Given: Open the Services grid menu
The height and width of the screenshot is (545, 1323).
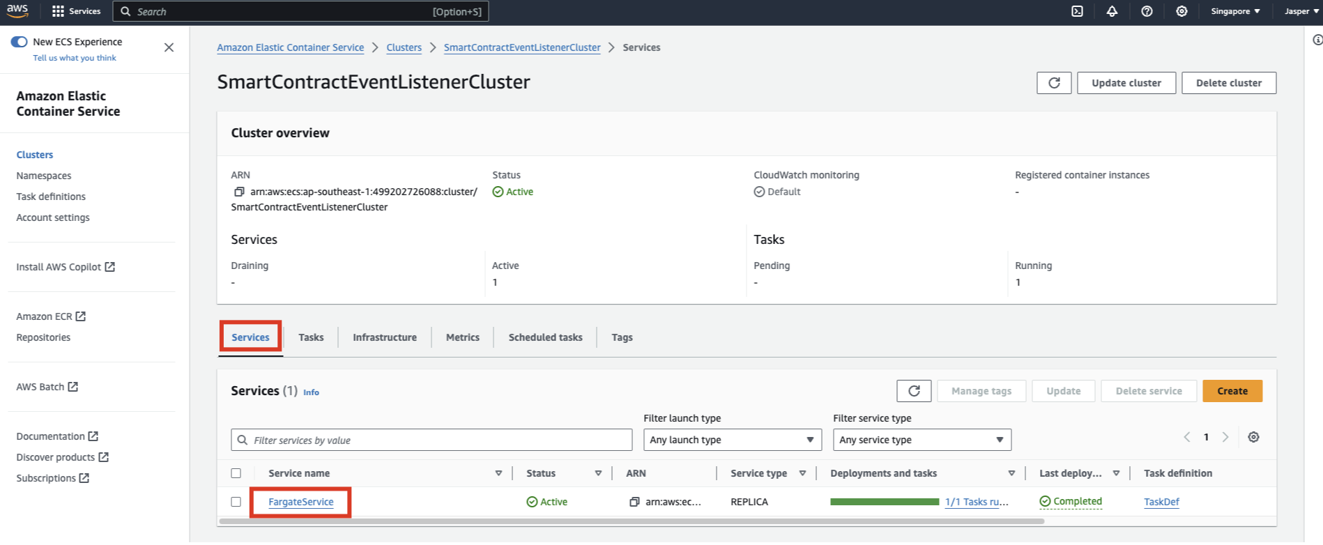Looking at the screenshot, I should click(77, 11).
